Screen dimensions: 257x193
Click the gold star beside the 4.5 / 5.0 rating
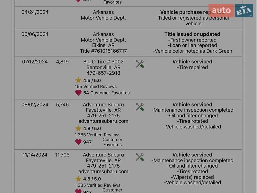coord(78,80)
